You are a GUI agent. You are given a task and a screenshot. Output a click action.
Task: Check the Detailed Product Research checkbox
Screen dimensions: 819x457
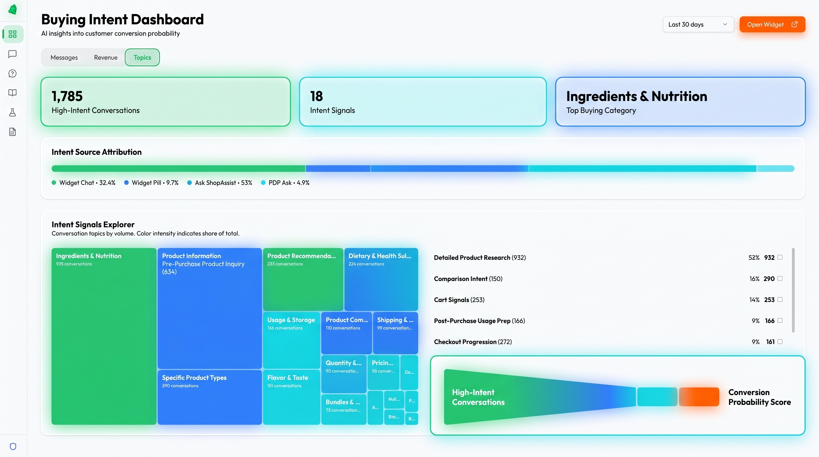(780, 257)
